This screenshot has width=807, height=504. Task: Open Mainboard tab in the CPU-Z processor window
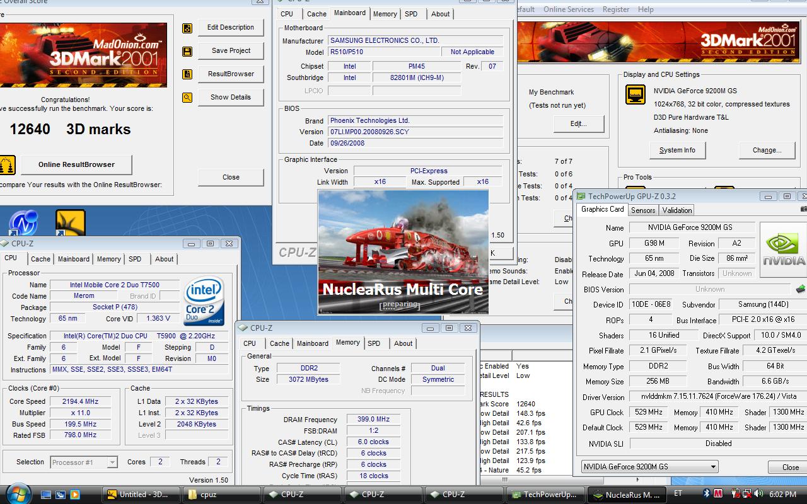(x=73, y=259)
